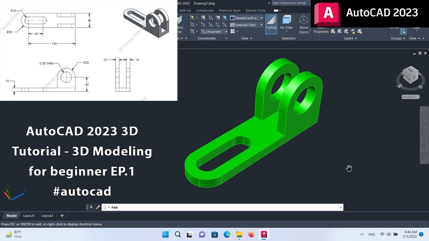Screen dimensions: 429x241
Task: Click the Make Current layer icon
Action: [x=340, y=31]
